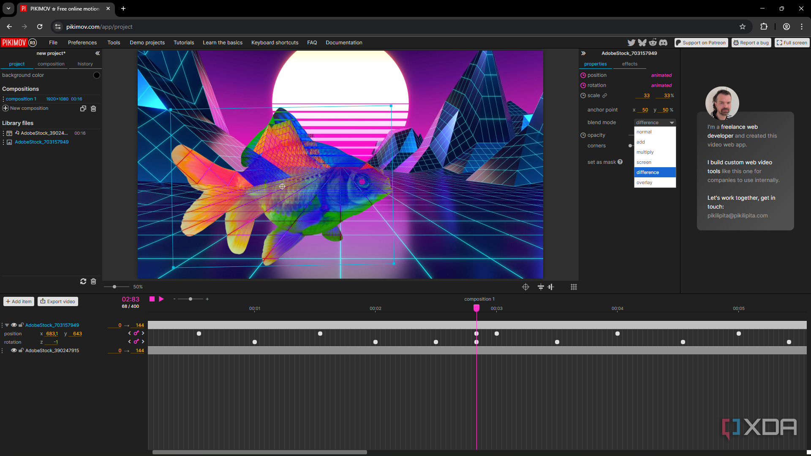Screen dimensions: 811x456
Task: Toggle scale proportions link icon
Action: click(605, 95)
